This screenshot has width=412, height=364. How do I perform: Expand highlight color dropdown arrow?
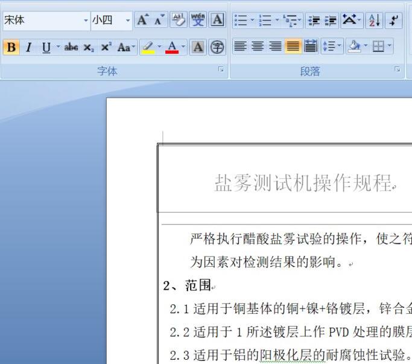159,47
